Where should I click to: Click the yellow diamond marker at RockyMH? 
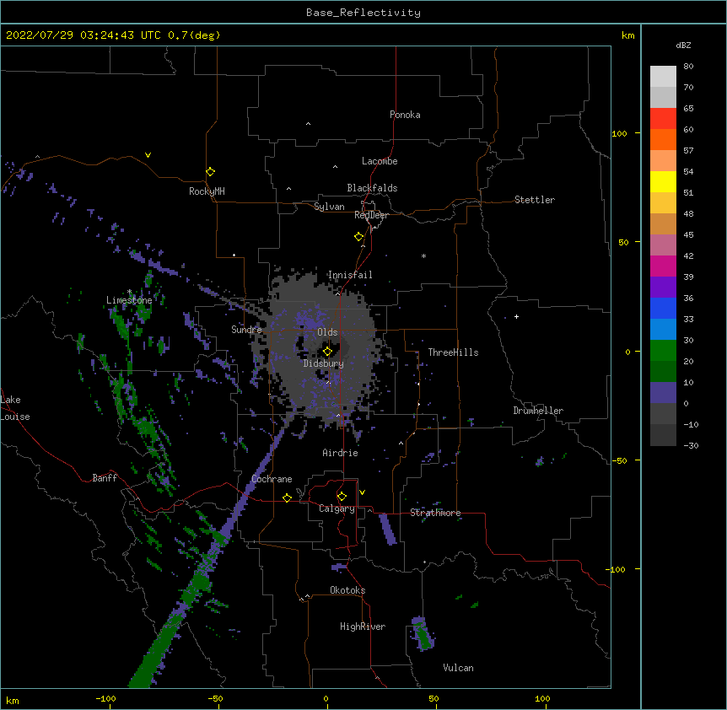click(x=211, y=172)
